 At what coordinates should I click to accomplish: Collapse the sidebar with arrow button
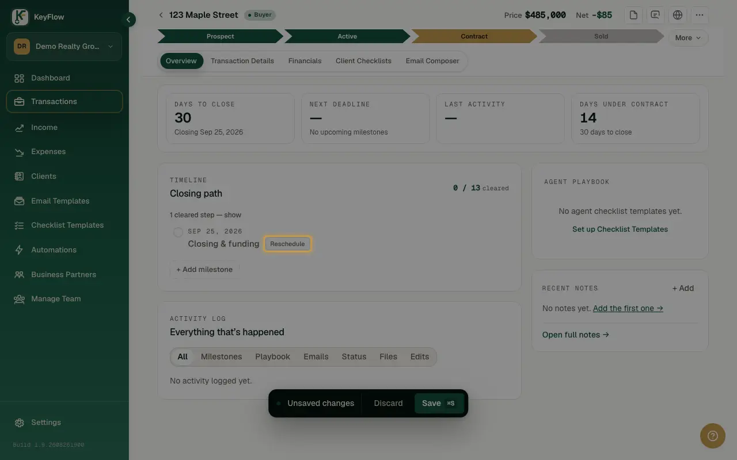pyautogui.click(x=128, y=20)
